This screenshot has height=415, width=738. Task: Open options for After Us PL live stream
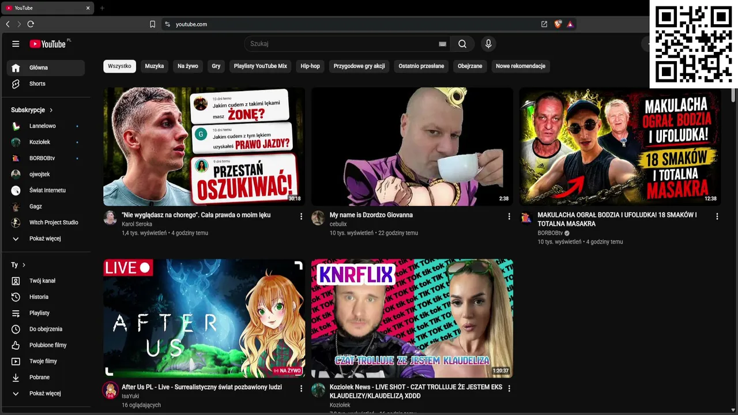click(301, 388)
